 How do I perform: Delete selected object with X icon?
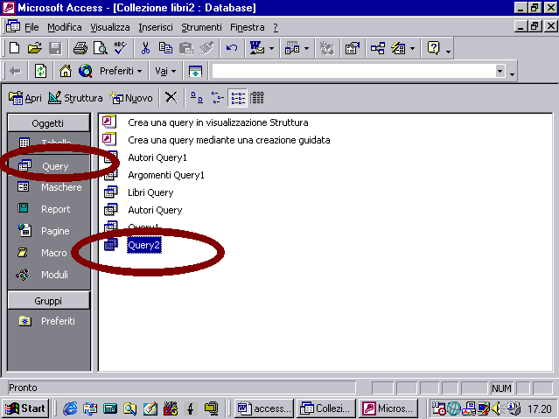coord(171,97)
